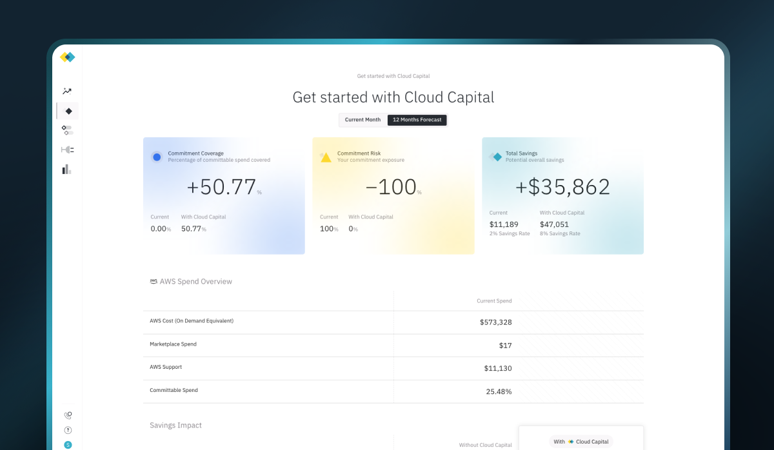Image resolution: width=774 pixels, height=450 pixels.
Task: Click the teal diamond Total Savings icon
Action: coord(495,157)
